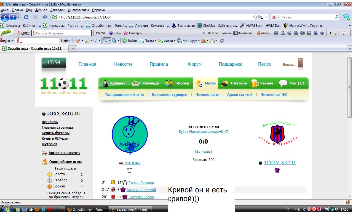Bookmark page with the star icon
353x212 pixels.
(255, 17)
